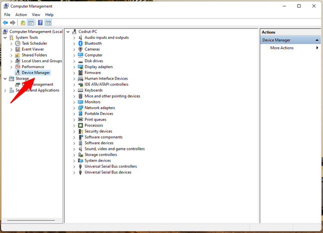Click the Disk drives icon
Screen dimensions: 323x233
[81, 61]
